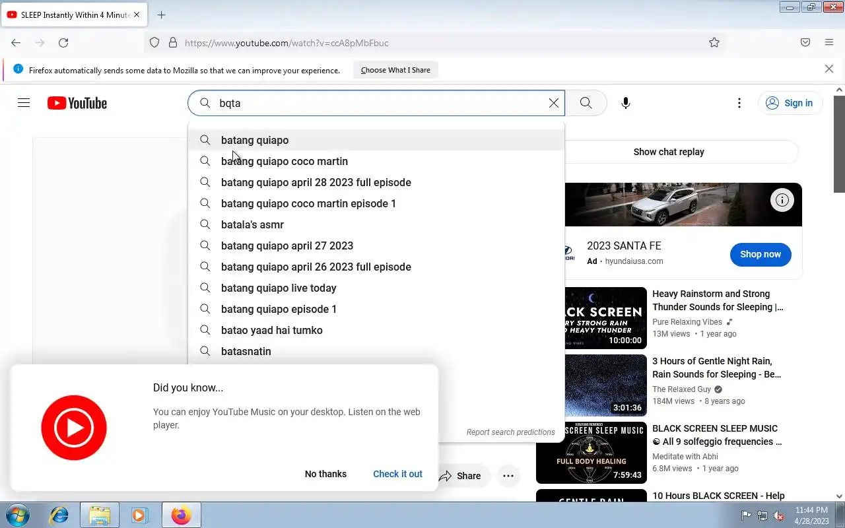This screenshot has height=528, width=845.
Task: Click the YouTube Music logo in popup
Action: [x=74, y=428]
